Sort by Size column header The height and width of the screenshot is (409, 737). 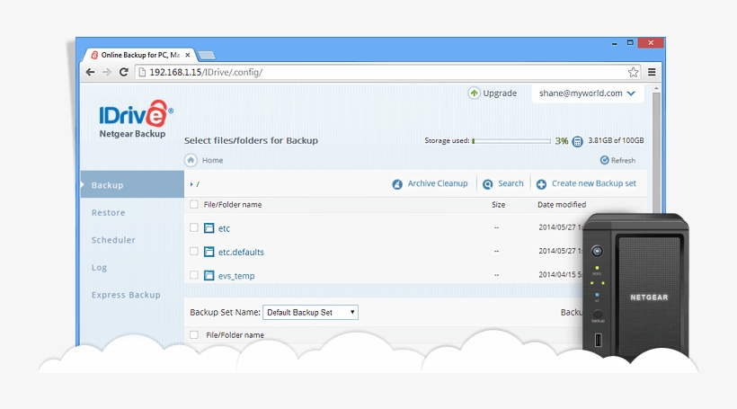[x=498, y=205]
